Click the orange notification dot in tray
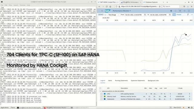The image size is (194, 109). coord(184,108)
